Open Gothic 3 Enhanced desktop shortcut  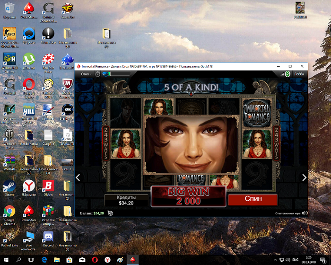click(48, 12)
